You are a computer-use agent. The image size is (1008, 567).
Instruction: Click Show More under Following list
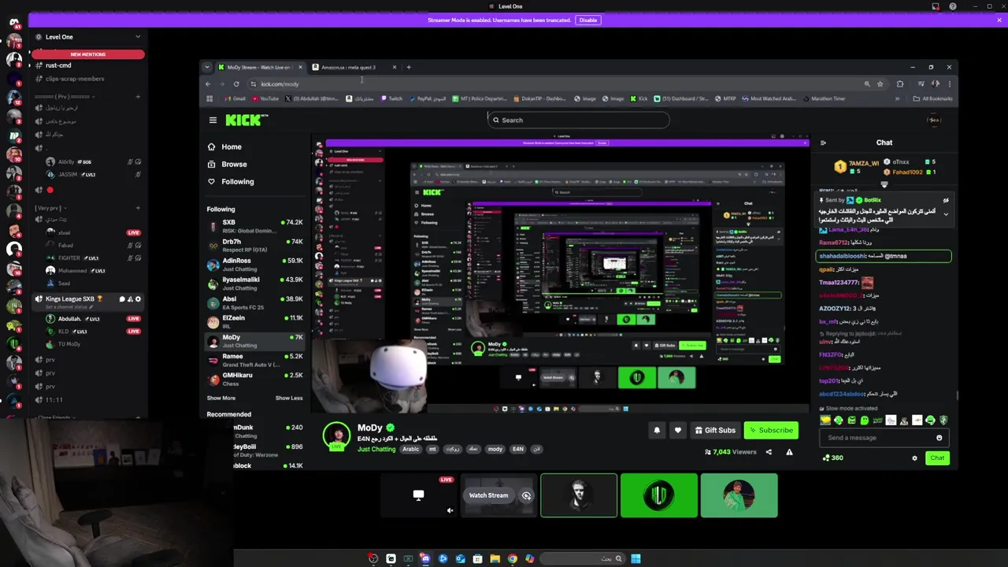tap(220, 398)
